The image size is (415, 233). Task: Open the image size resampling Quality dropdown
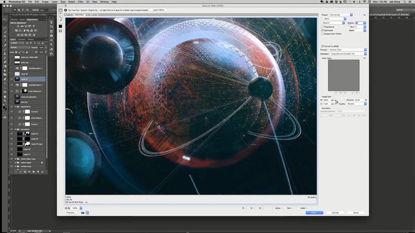point(357,104)
